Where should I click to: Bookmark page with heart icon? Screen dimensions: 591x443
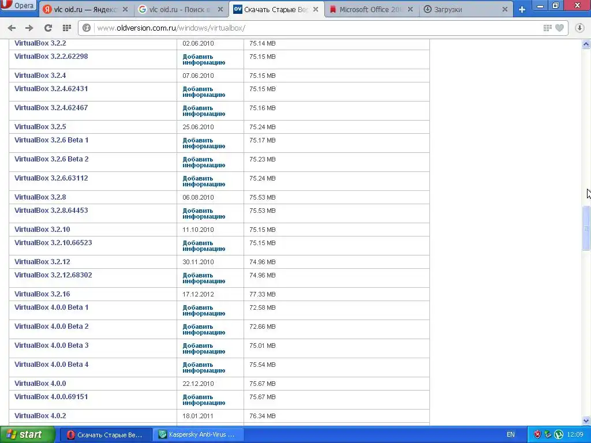pos(560,28)
